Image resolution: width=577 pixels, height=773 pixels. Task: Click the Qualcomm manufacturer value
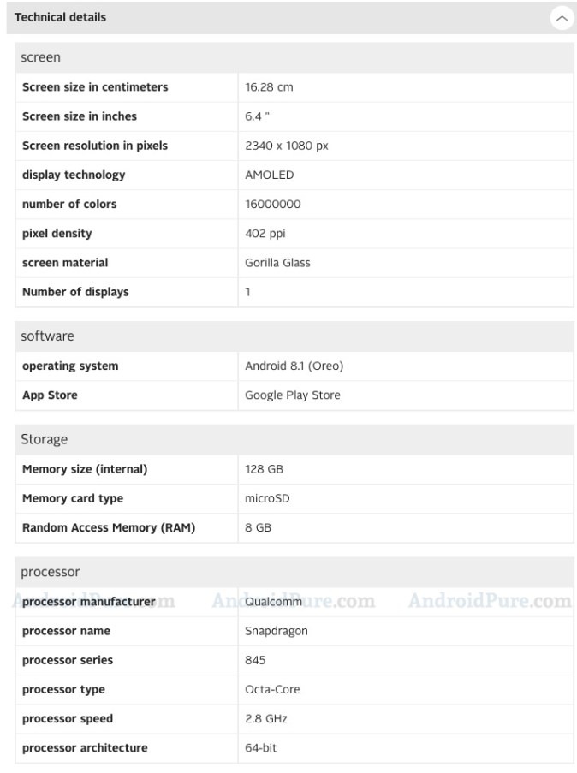click(x=274, y=601)
